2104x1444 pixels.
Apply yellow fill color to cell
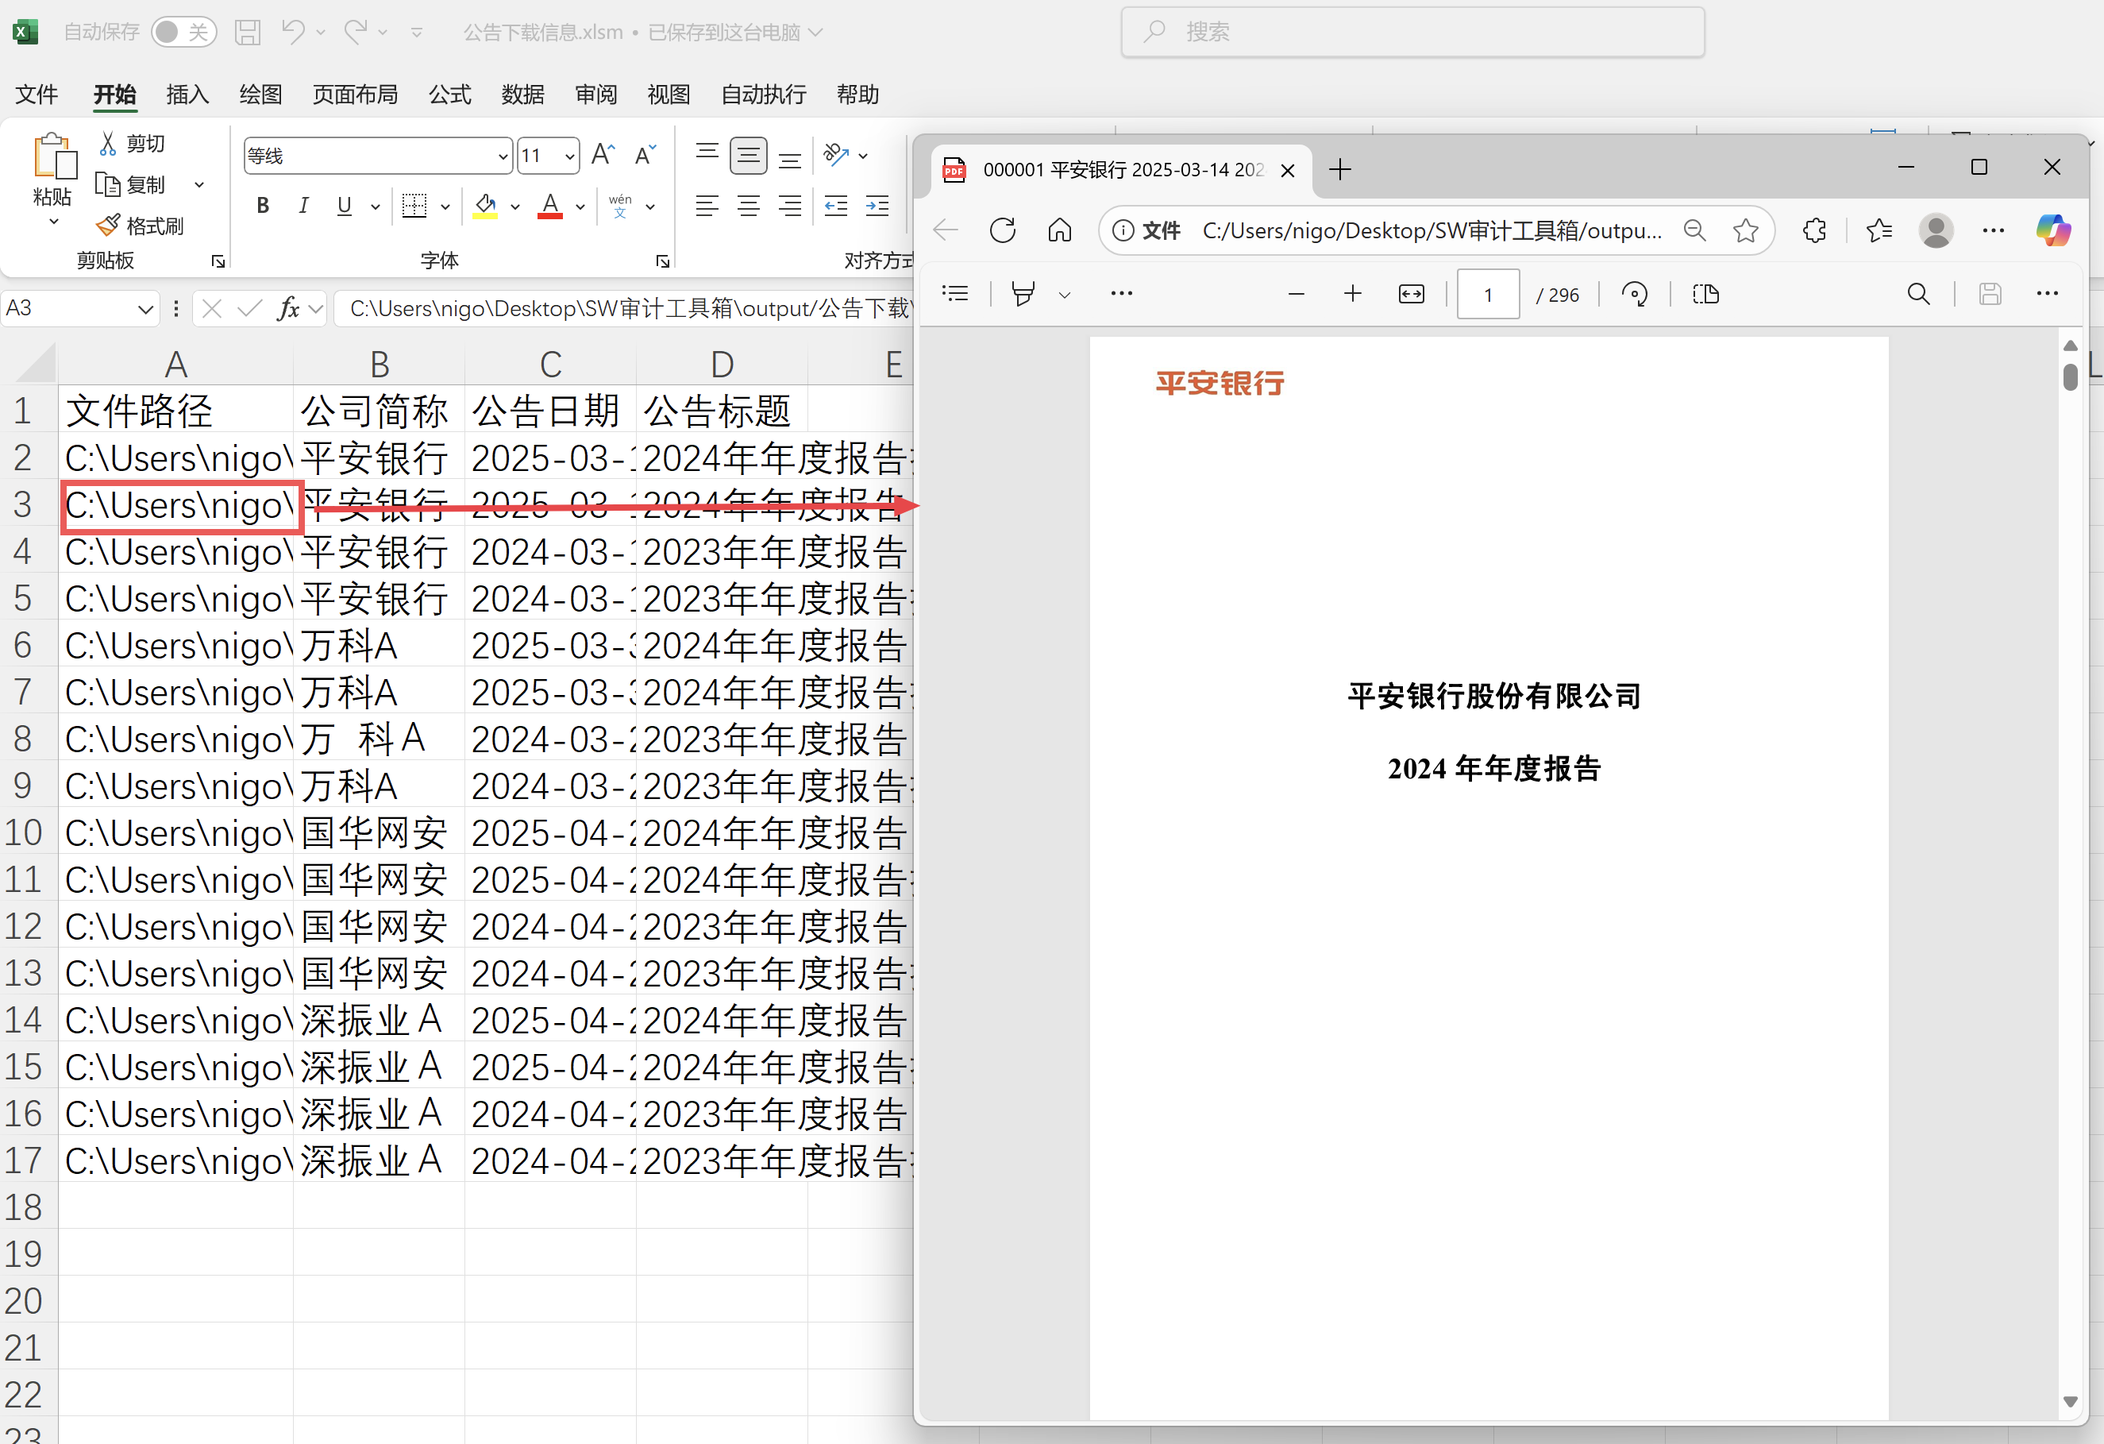coord(485,206)
